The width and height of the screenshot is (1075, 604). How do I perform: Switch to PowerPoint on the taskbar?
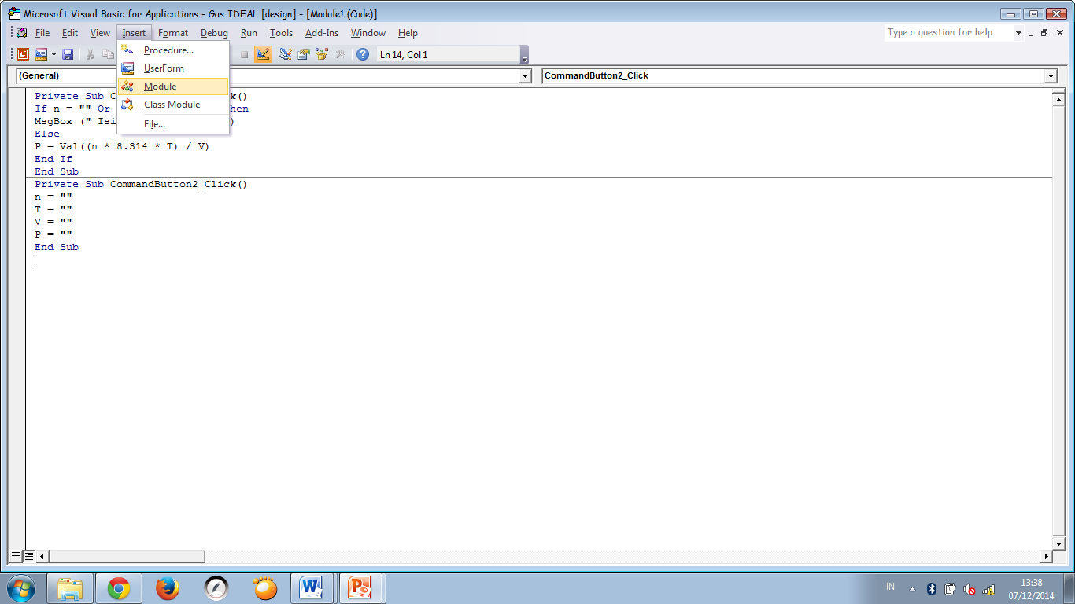tap(360, 588)
